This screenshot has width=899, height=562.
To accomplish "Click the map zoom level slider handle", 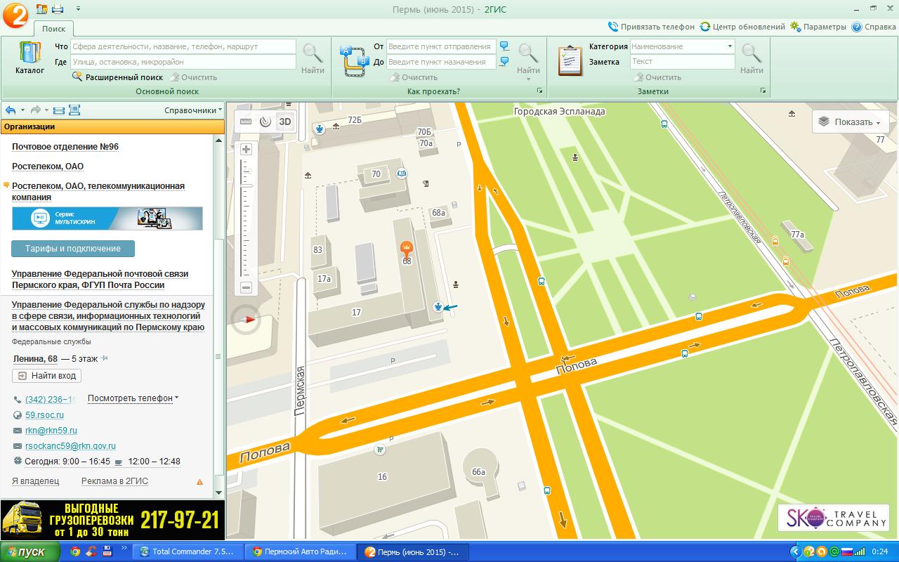I will pyautogui.click(x=246, y=185).
